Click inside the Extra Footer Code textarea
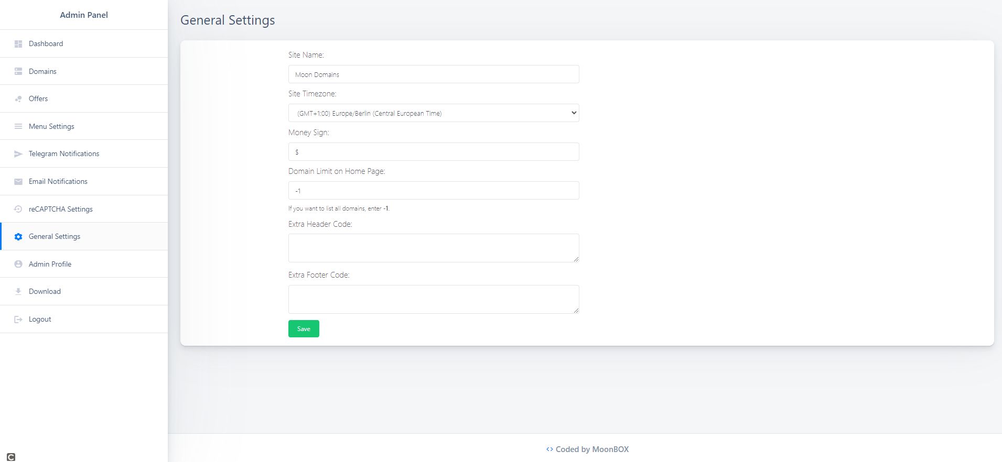Image resolution: width=1002 pixels, height=462 pixels. click(434, 300)
